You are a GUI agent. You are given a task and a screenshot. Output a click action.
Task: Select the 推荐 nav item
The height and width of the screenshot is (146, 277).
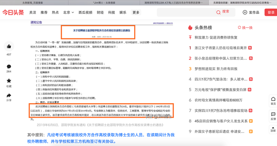click(x=44, y=12)
